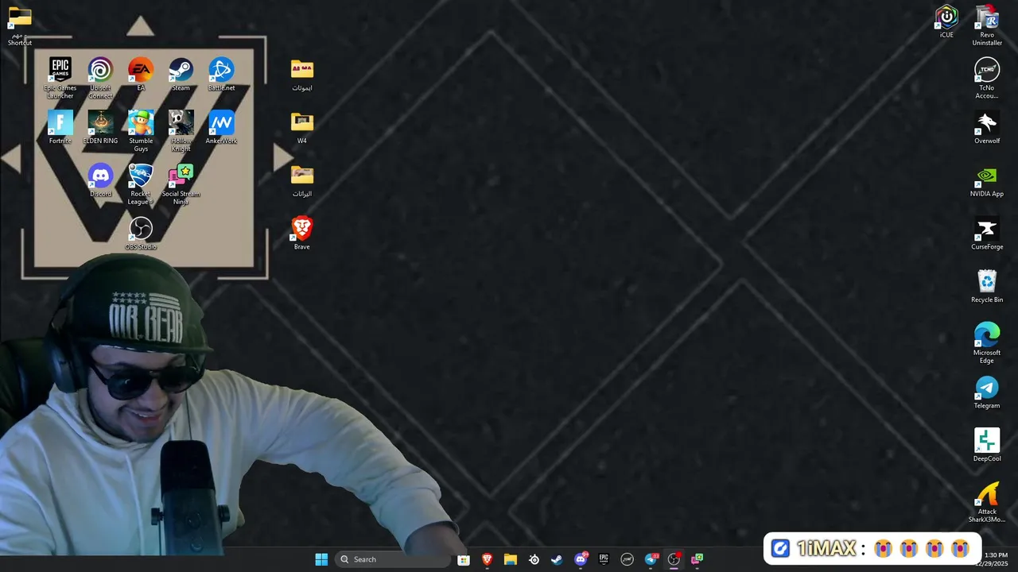Select the Recycle Bin
The height and width of the screenshot is (572, 1018).
pos(987,286)
